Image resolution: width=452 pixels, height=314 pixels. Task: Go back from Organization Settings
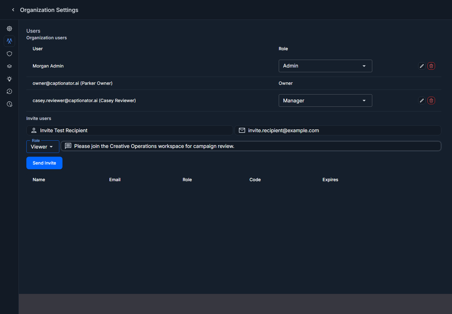(13, 10)
